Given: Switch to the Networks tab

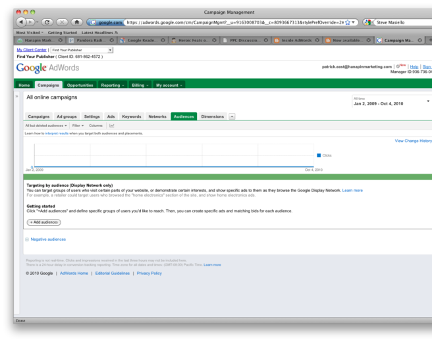Looking at the screenshot, I should click(x=157, y=116).
